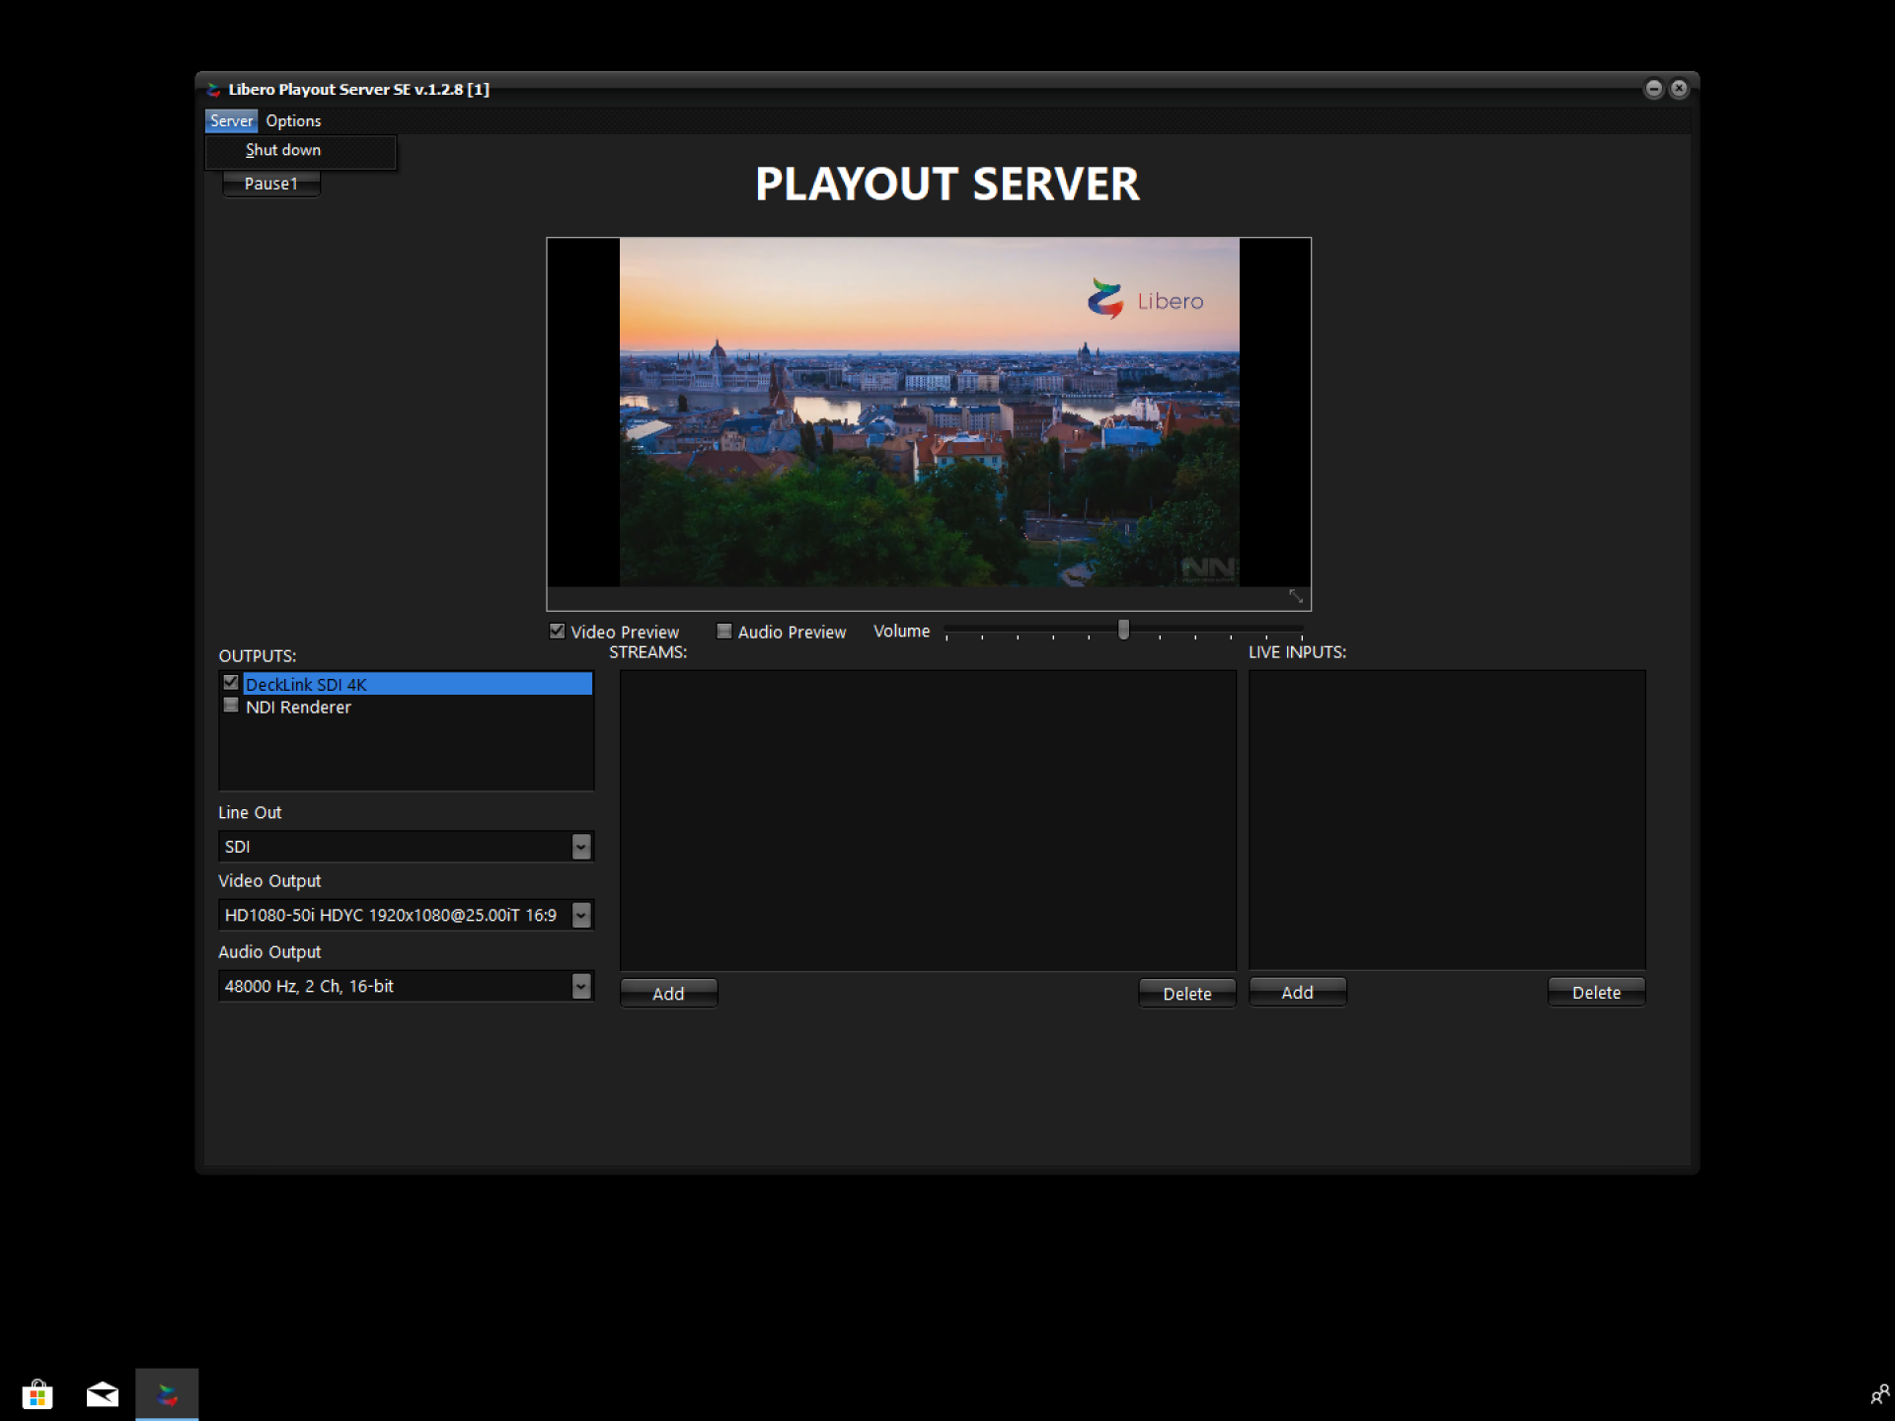Click the Libero Playout taskbar icon
The image size is (1895, 1421).
pos(167,1394)
